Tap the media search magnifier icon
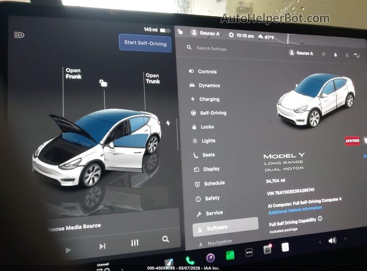 pos(165,239)
